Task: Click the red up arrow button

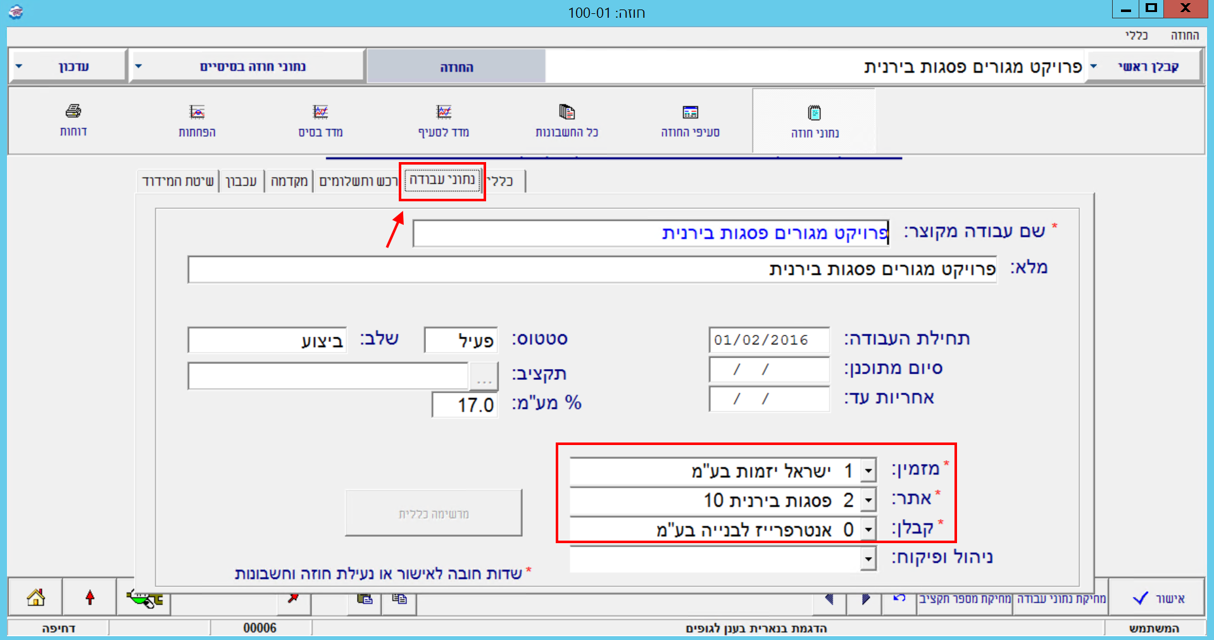Action: pyautogui.click(x=90, y=597)
